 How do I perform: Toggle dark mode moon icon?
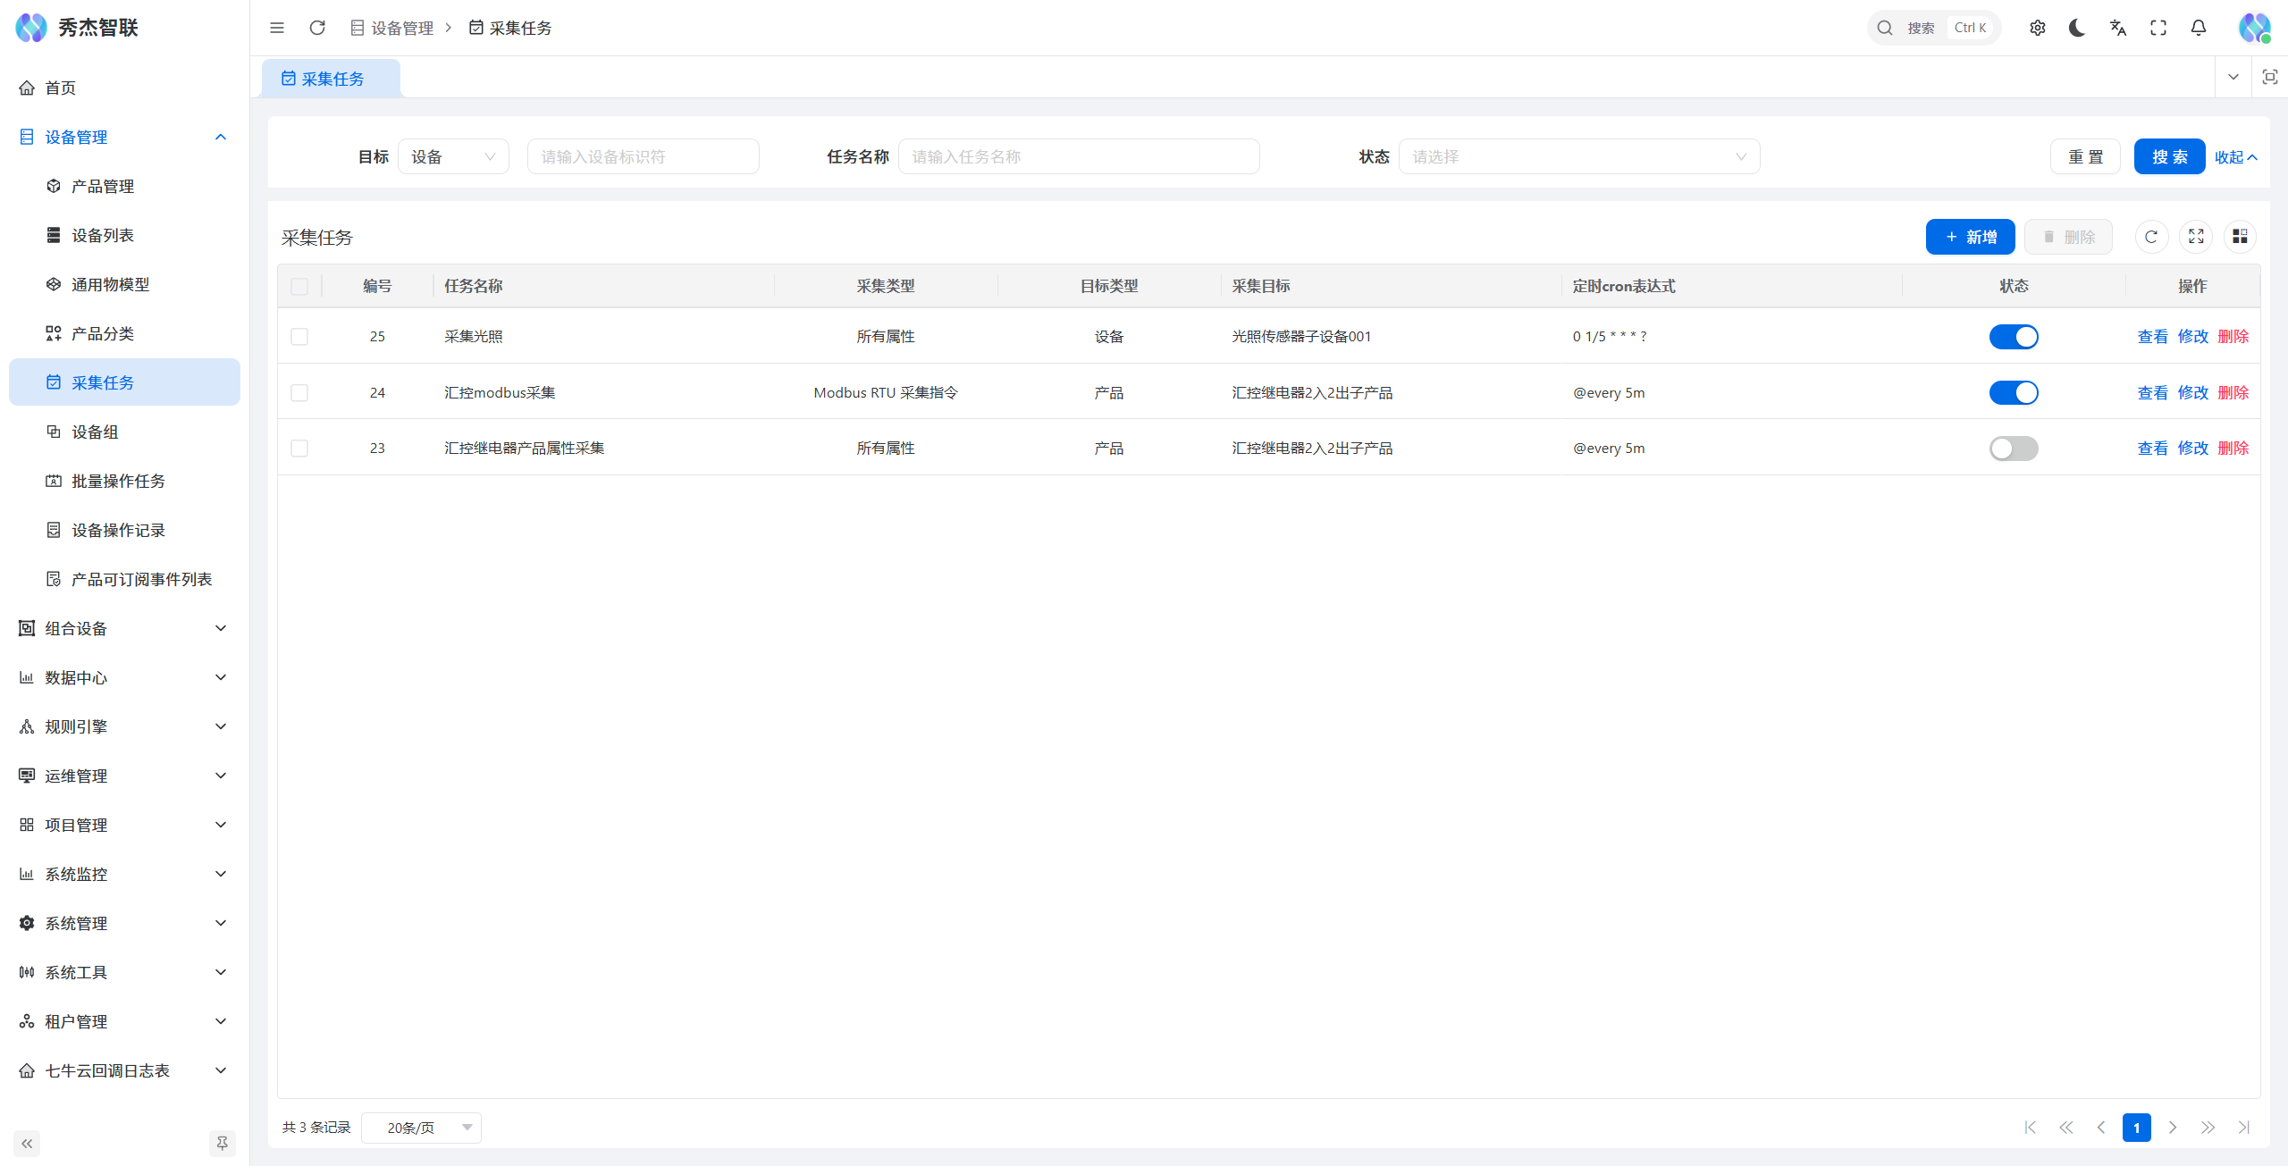click(2077, 28)
